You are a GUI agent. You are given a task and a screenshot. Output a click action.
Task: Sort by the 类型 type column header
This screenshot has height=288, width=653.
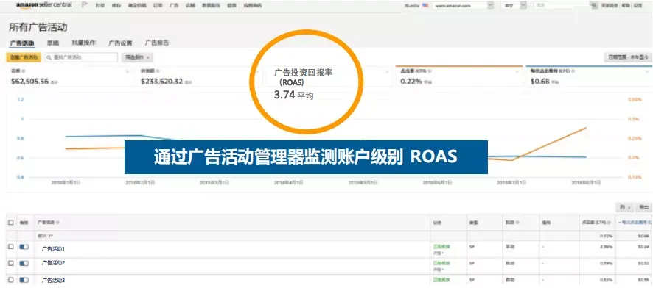472,223
